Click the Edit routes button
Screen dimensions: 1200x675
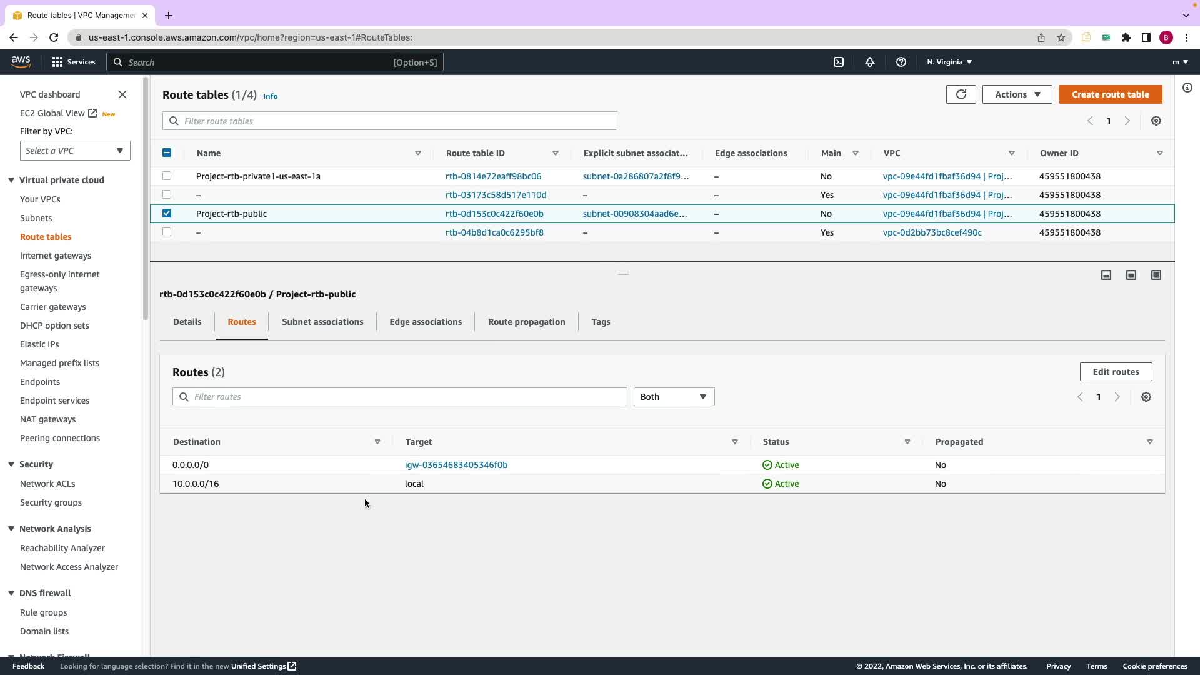coord(1115,372)
